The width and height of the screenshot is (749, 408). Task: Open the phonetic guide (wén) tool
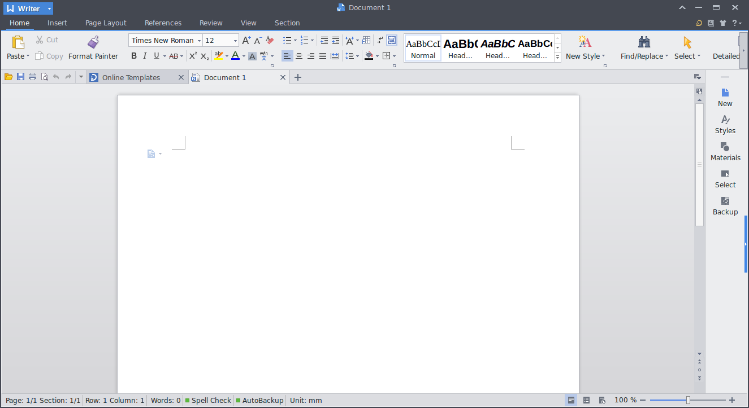tap(264, 56)
